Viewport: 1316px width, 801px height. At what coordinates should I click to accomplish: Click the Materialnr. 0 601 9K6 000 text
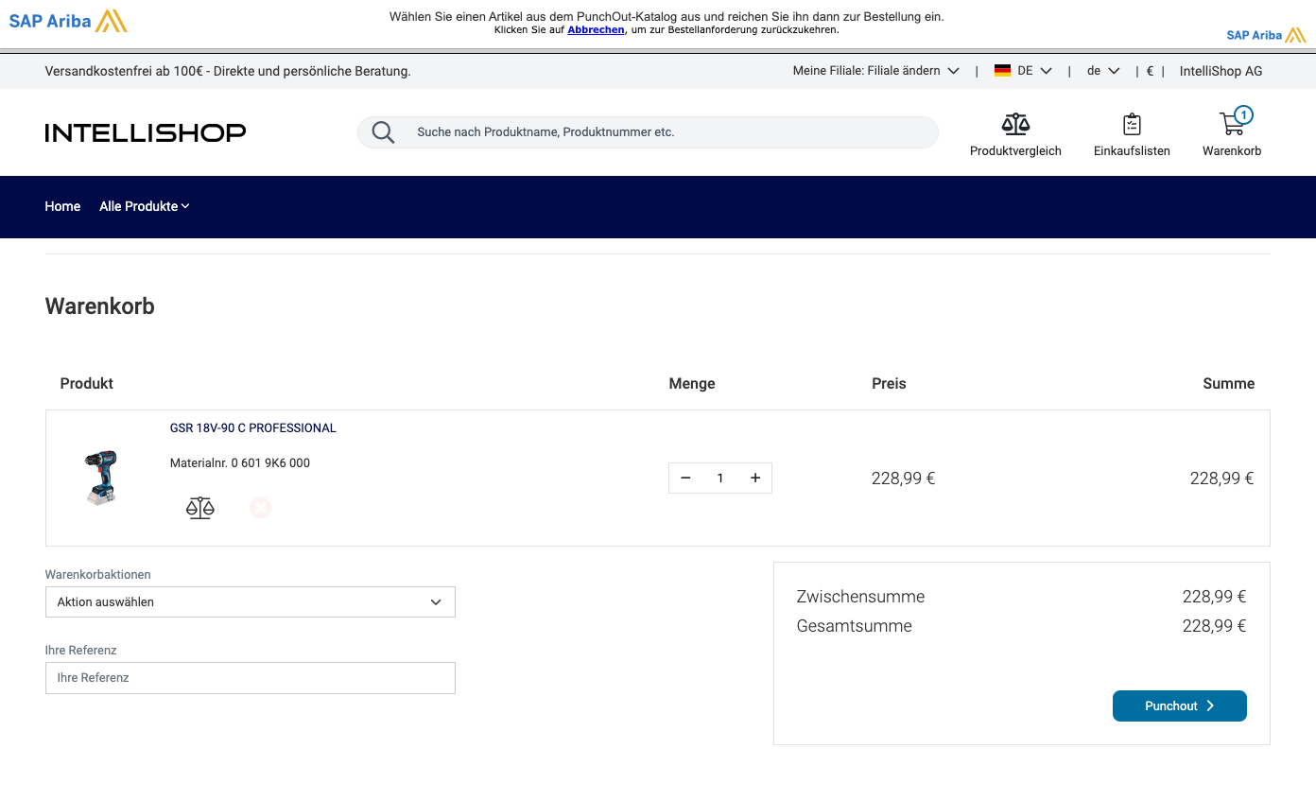click(x=240, y=463)
